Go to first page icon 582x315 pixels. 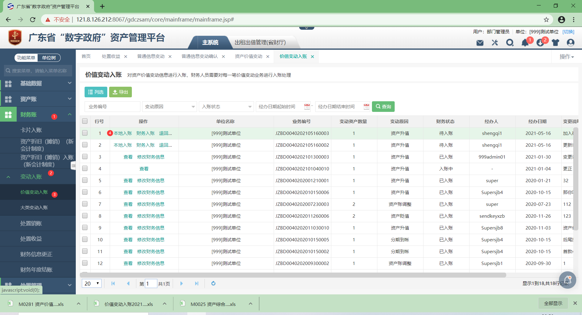tap(113, 283)
